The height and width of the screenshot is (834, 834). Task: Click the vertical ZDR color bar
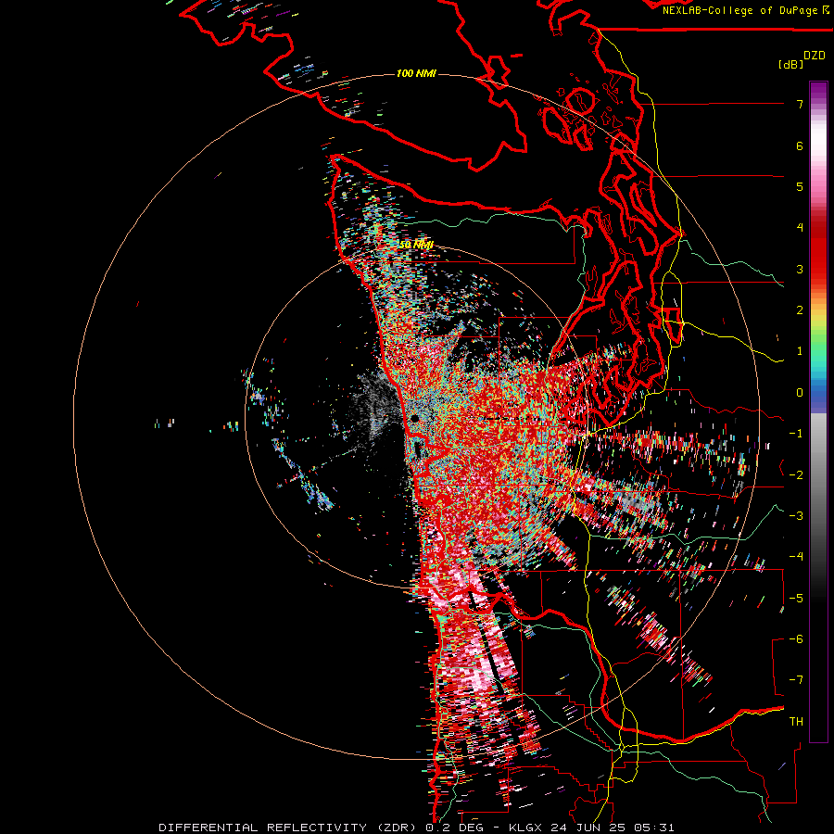(818, 411)
